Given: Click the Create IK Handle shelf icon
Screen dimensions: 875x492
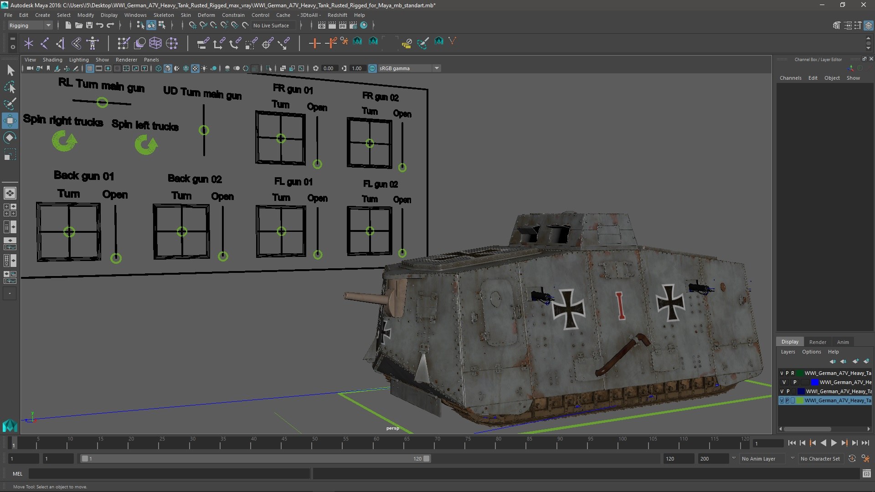Looking at the screenshot, I should (60, 43).
